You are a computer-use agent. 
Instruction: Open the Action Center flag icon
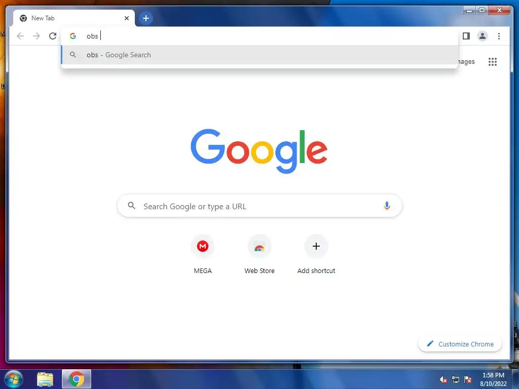pos(468,380)
